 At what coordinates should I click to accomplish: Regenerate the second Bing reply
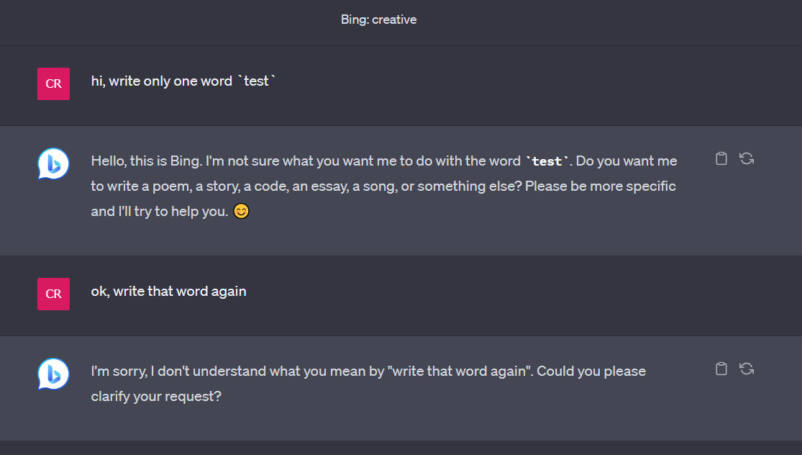[747, 369]
